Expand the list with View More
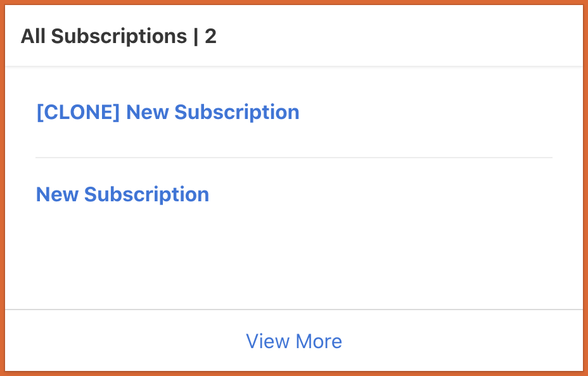 click(x=293, y=342)
